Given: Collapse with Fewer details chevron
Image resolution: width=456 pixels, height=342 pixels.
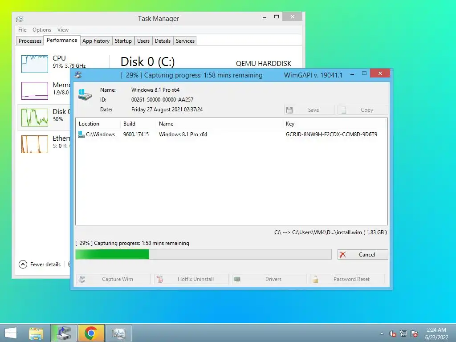Looking at the screenshot, I should pyautogui.click(x=23, y=265).
